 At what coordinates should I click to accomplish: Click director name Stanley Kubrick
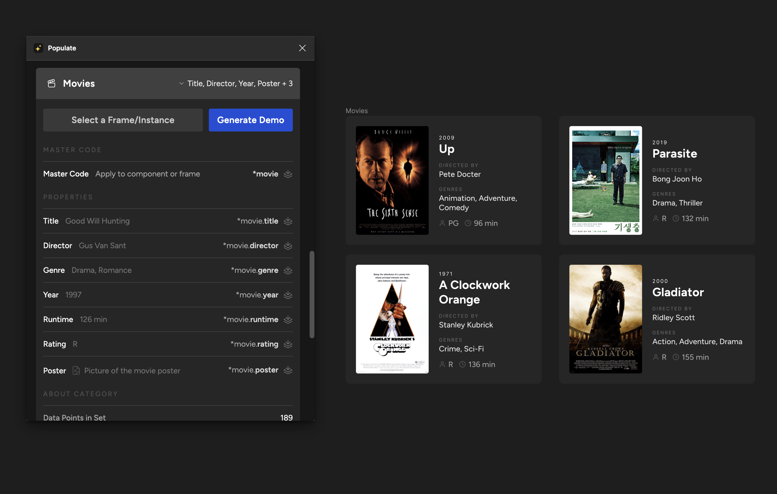[x=466, y=325]
